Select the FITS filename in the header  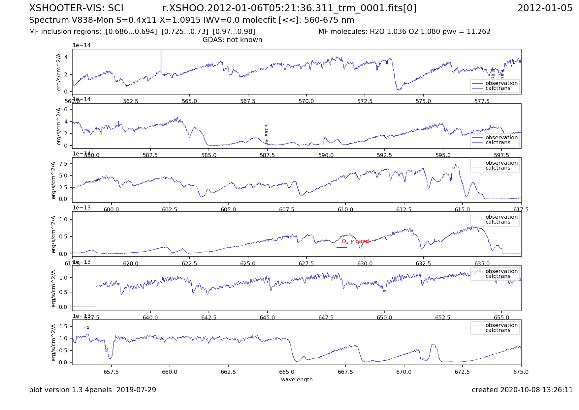(x=289, y=8)
